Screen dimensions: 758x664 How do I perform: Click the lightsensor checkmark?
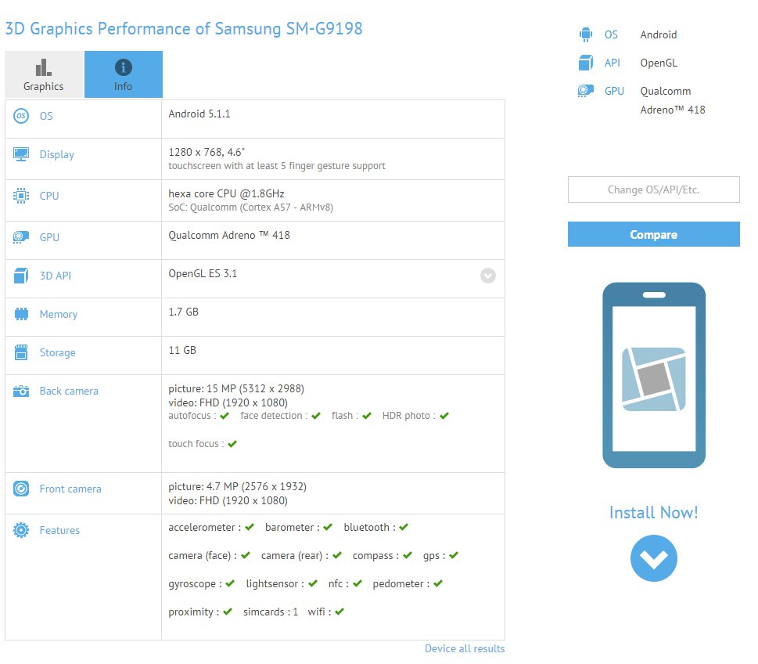tap(313, 583)
